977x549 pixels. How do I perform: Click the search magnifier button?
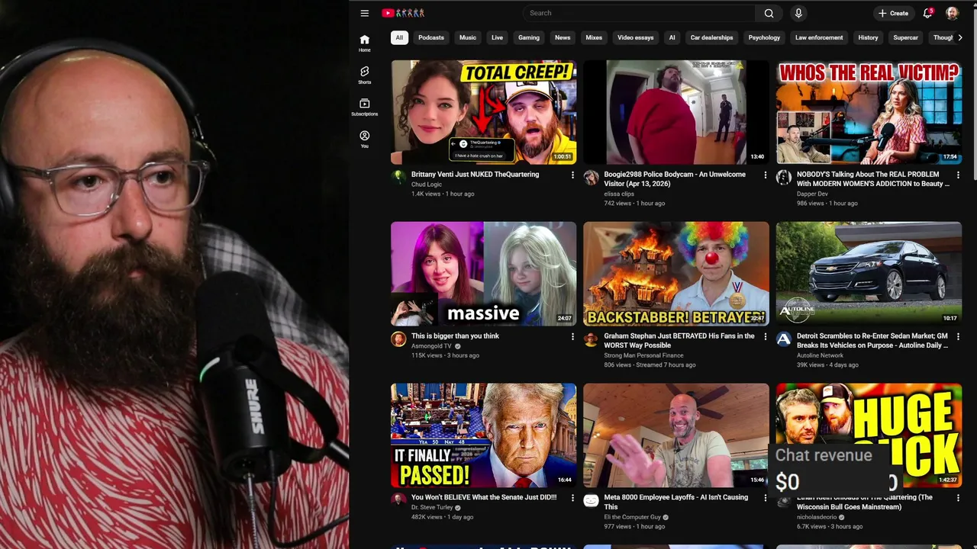[x=769, y=13]
